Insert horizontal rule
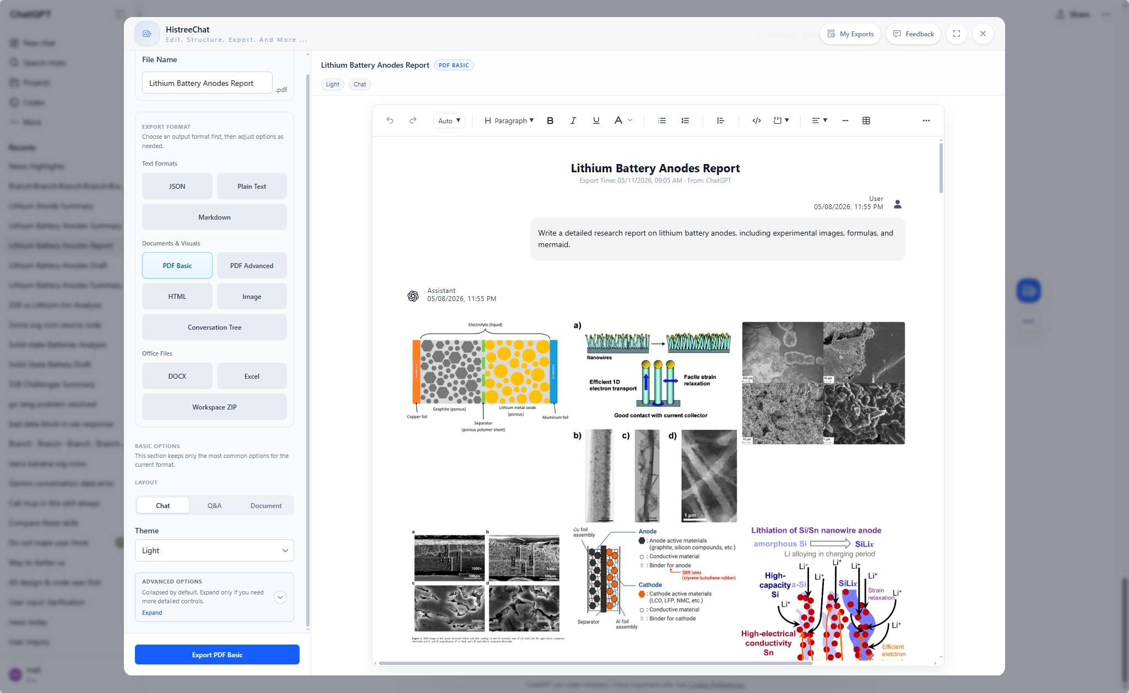This screenshot has width=1129, height=693. 845,121
